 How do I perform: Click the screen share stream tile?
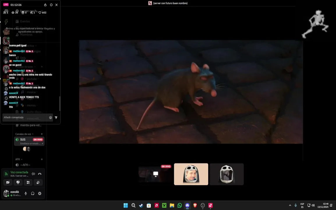pyautogui.click(x=155, y=174)
